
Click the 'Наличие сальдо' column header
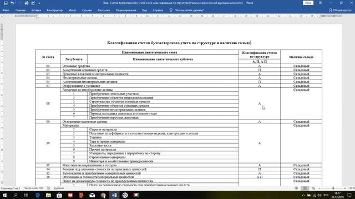301,57
